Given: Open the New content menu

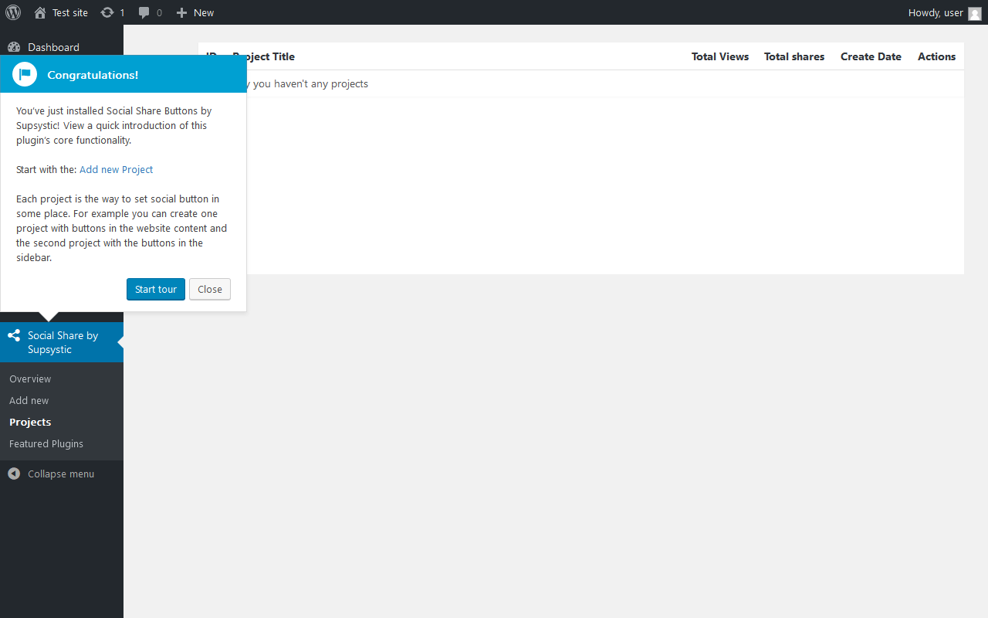Looking at the screenshot, I should pos(195,12).
